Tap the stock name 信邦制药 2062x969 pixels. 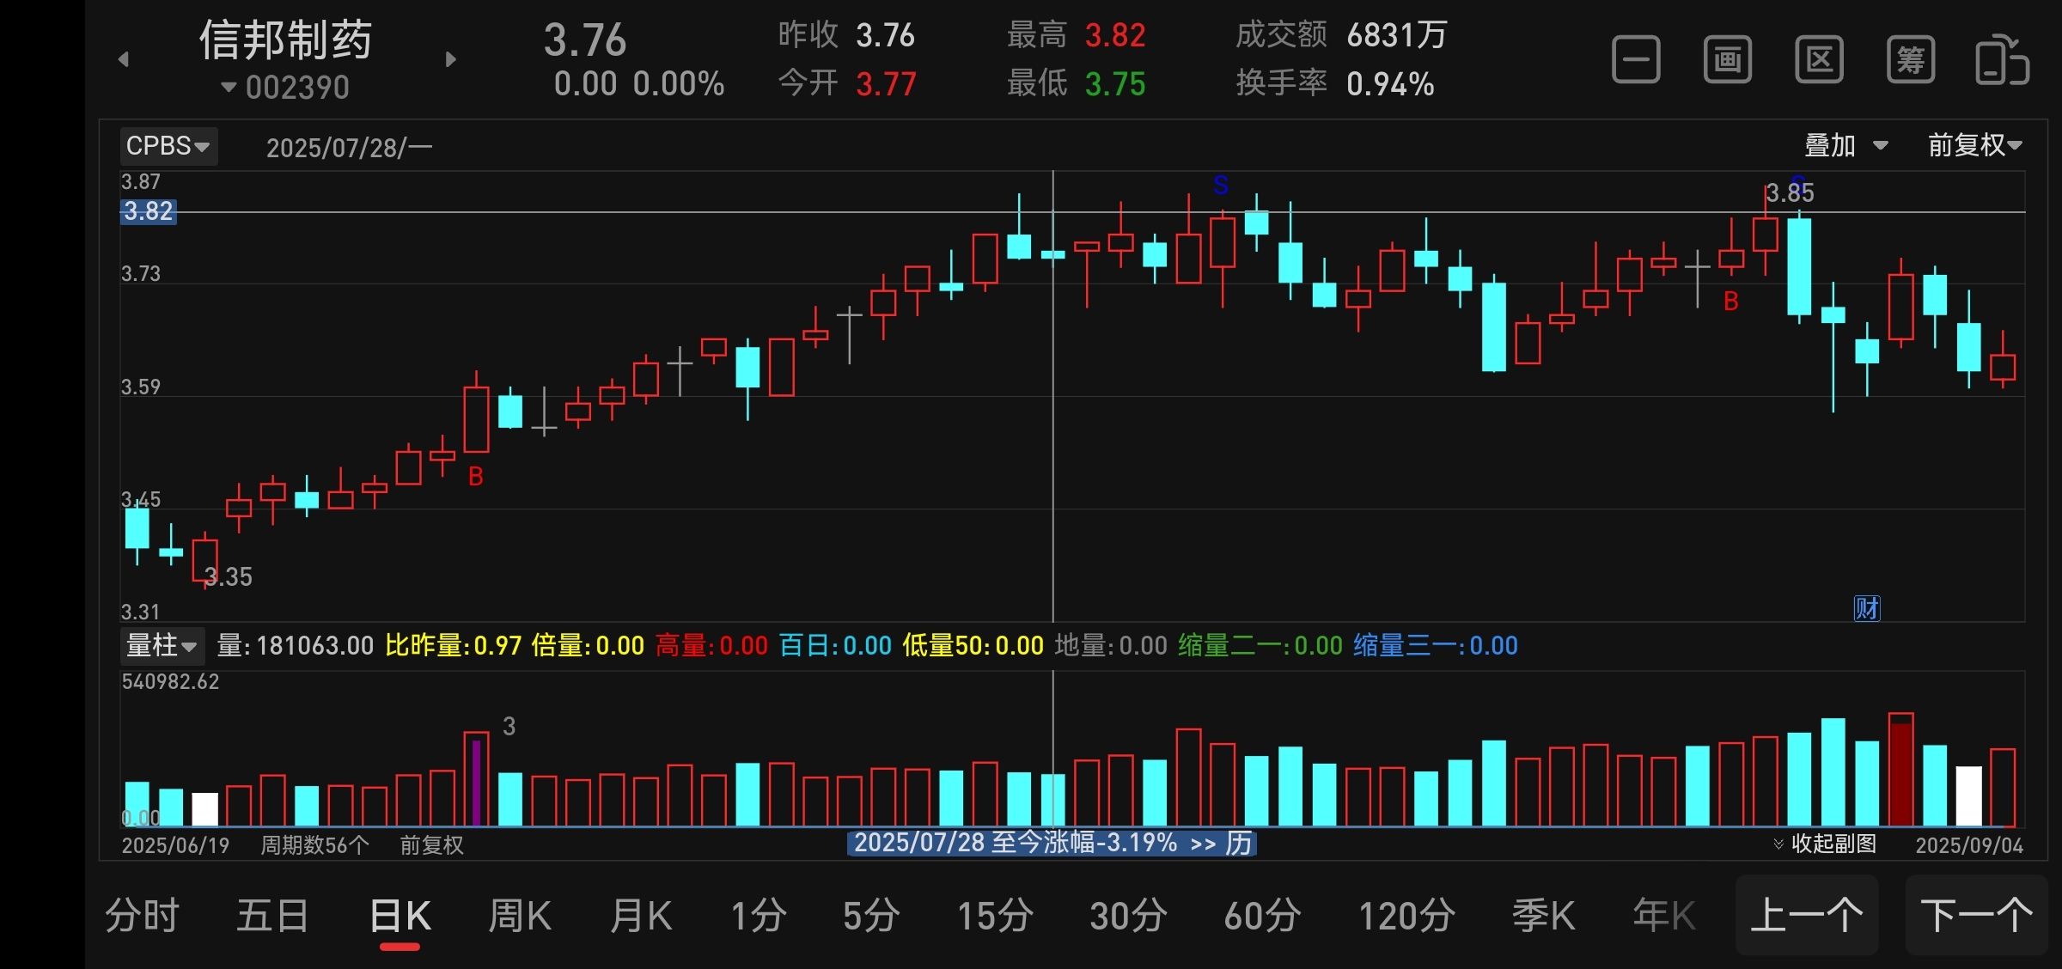pos(286,40)
